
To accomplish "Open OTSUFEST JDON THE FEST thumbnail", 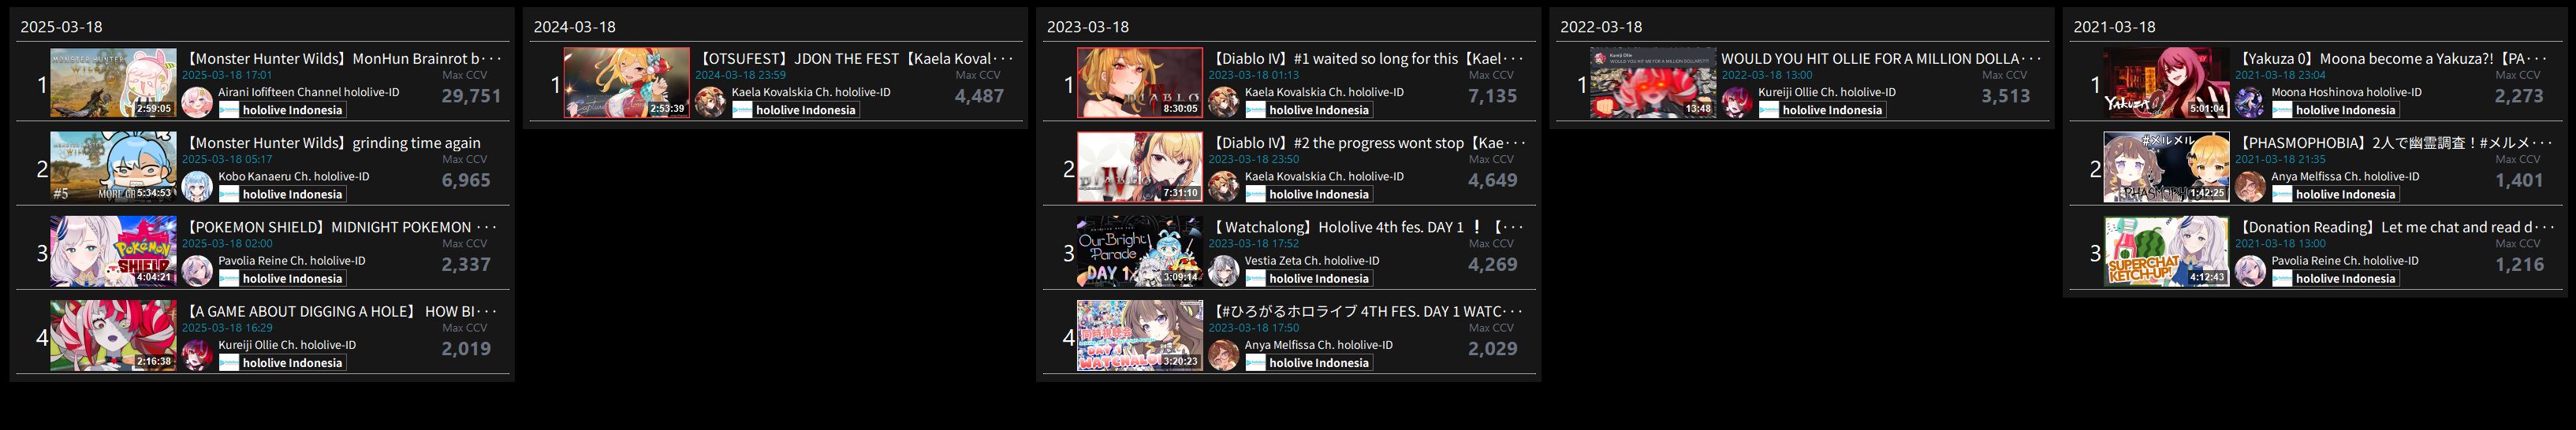I will [627, 83].
